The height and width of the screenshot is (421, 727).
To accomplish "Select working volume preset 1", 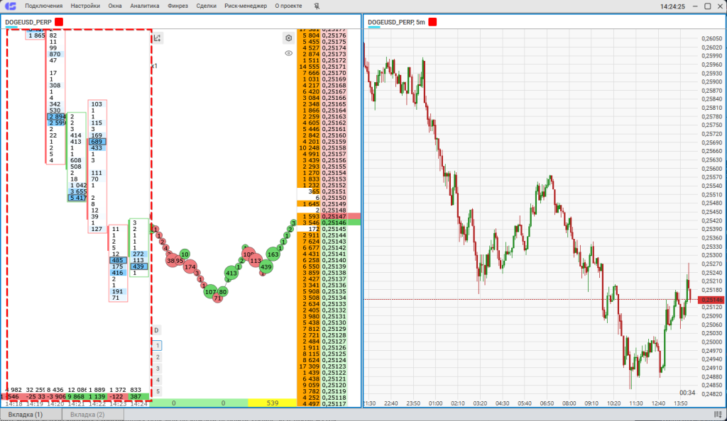I will point(158,346).
